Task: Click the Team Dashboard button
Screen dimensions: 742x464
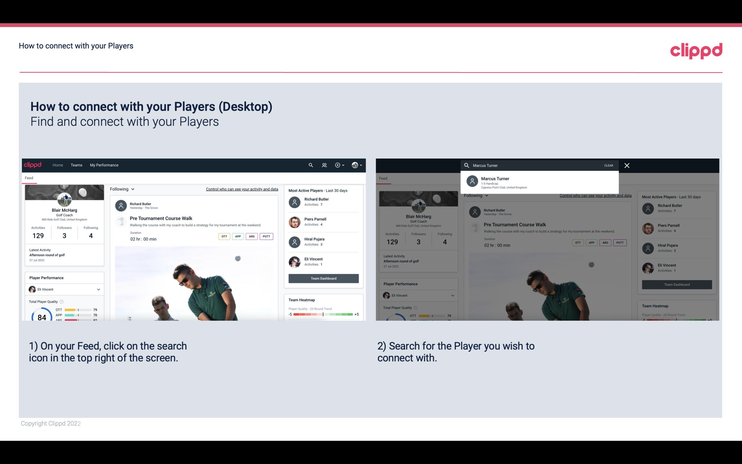Action: [323, 278]
